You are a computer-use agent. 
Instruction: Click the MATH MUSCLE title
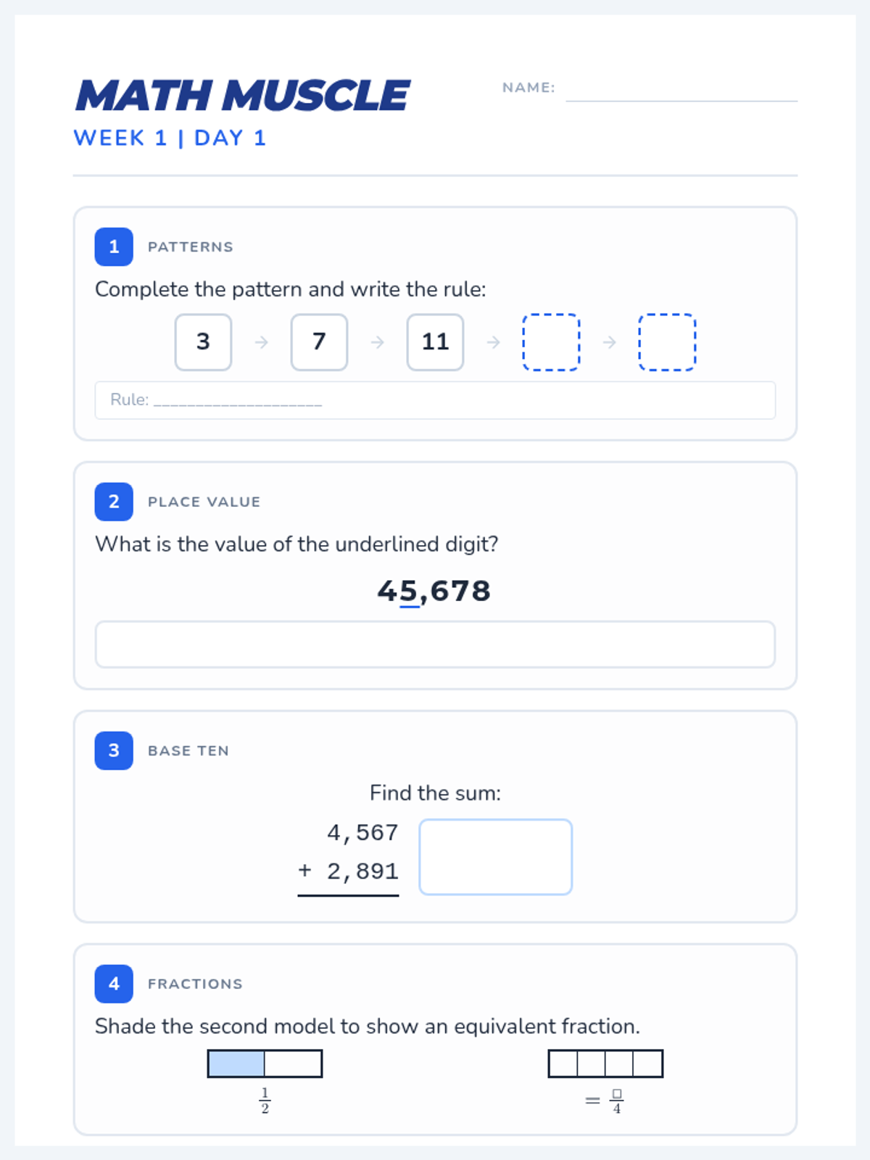(x=243, y=96)
